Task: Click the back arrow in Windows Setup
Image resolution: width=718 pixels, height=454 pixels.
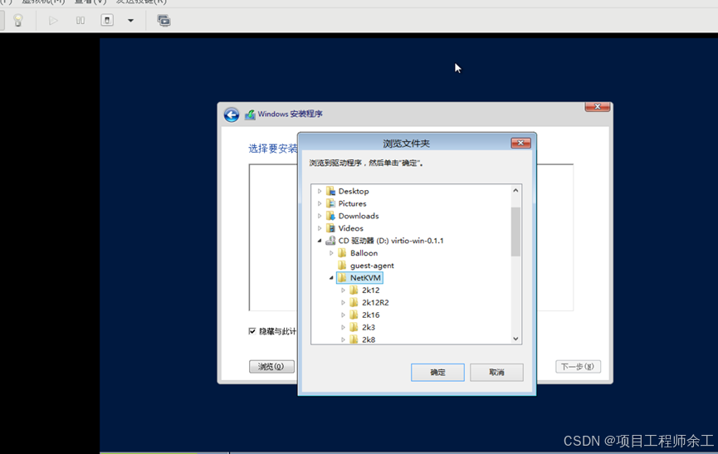Action: pyautogui.click(x=232, y=115)
